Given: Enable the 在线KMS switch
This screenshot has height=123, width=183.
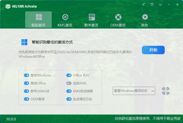Looking at the screenshot, I should pos(69,83).
